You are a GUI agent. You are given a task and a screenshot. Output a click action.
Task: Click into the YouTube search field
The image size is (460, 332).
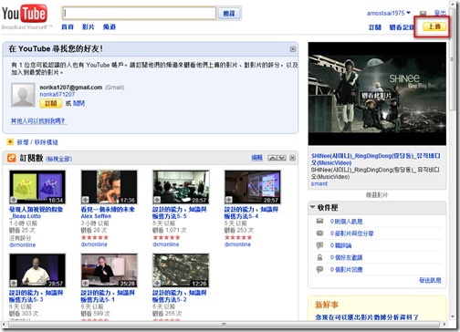(x=140, y=14)
